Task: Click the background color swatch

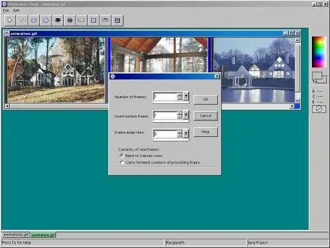Action: click(x=324, y=79)
